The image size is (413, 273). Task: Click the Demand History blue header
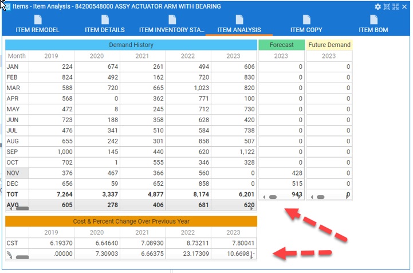(131, 45)
